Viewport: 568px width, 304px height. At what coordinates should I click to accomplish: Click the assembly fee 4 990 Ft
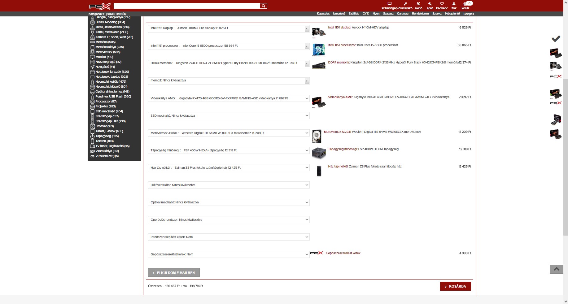(465, 253)
